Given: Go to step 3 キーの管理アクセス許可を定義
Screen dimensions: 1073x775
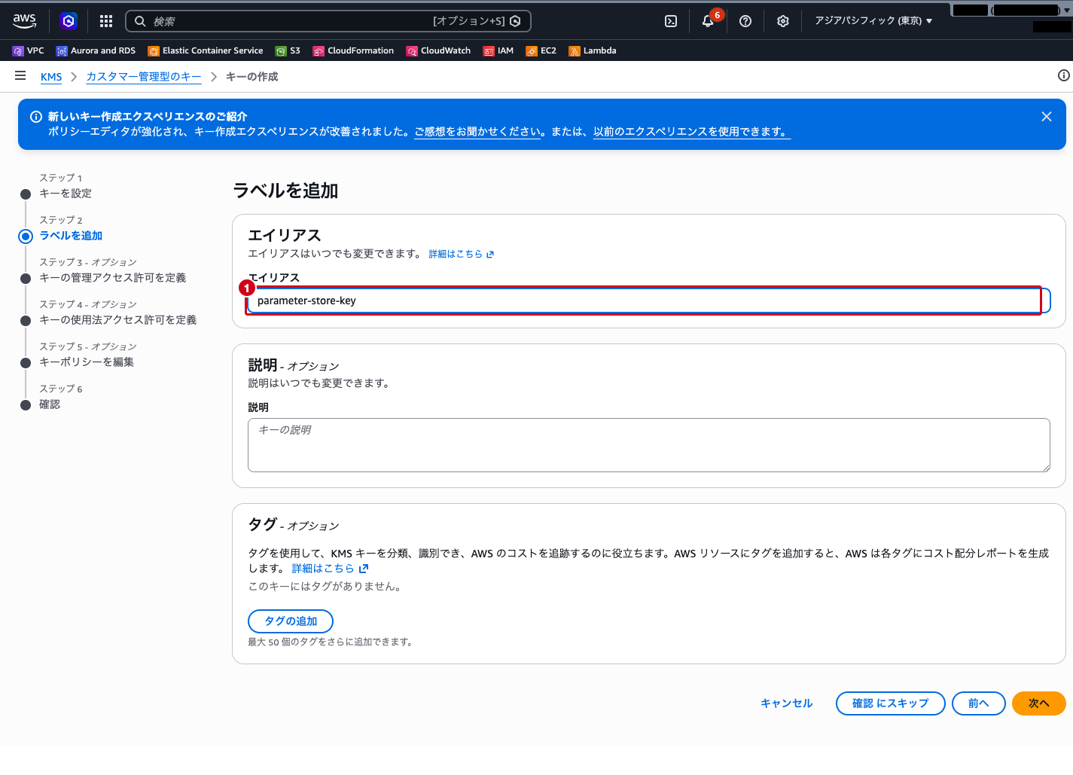Looking at the screenshot, I should click(113, 278).
